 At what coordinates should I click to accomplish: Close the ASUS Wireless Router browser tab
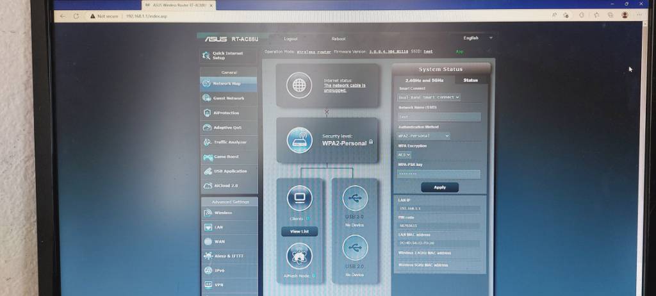[211, 5]
